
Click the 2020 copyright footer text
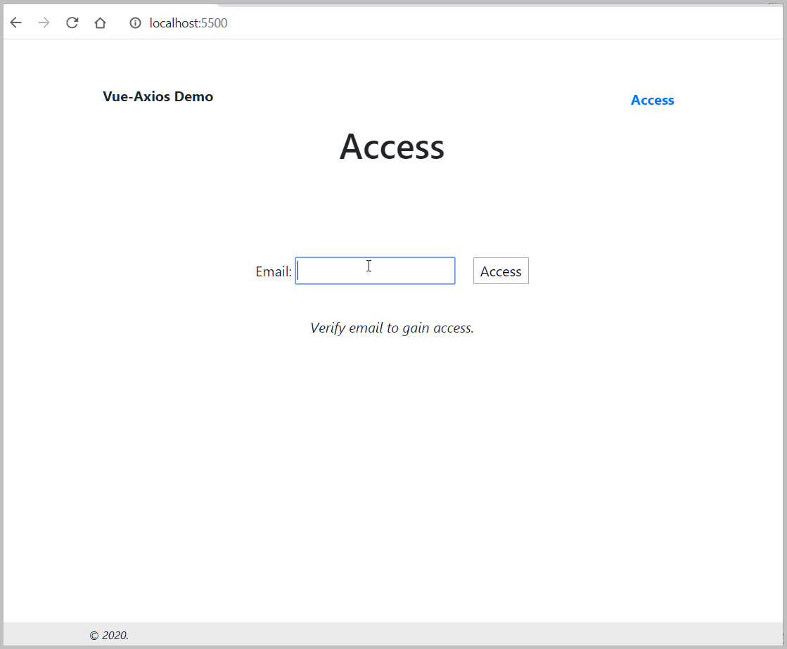(108, 635)
